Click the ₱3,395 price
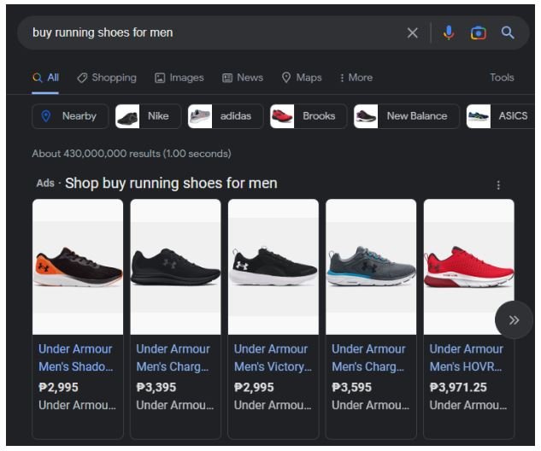 (156, 387)
